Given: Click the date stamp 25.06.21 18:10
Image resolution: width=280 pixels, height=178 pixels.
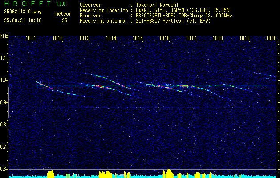Looking at the screenshot, I should click(x=23, y=20).
